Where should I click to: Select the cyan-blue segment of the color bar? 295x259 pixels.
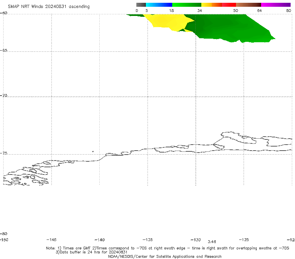[x=159, y=5]
